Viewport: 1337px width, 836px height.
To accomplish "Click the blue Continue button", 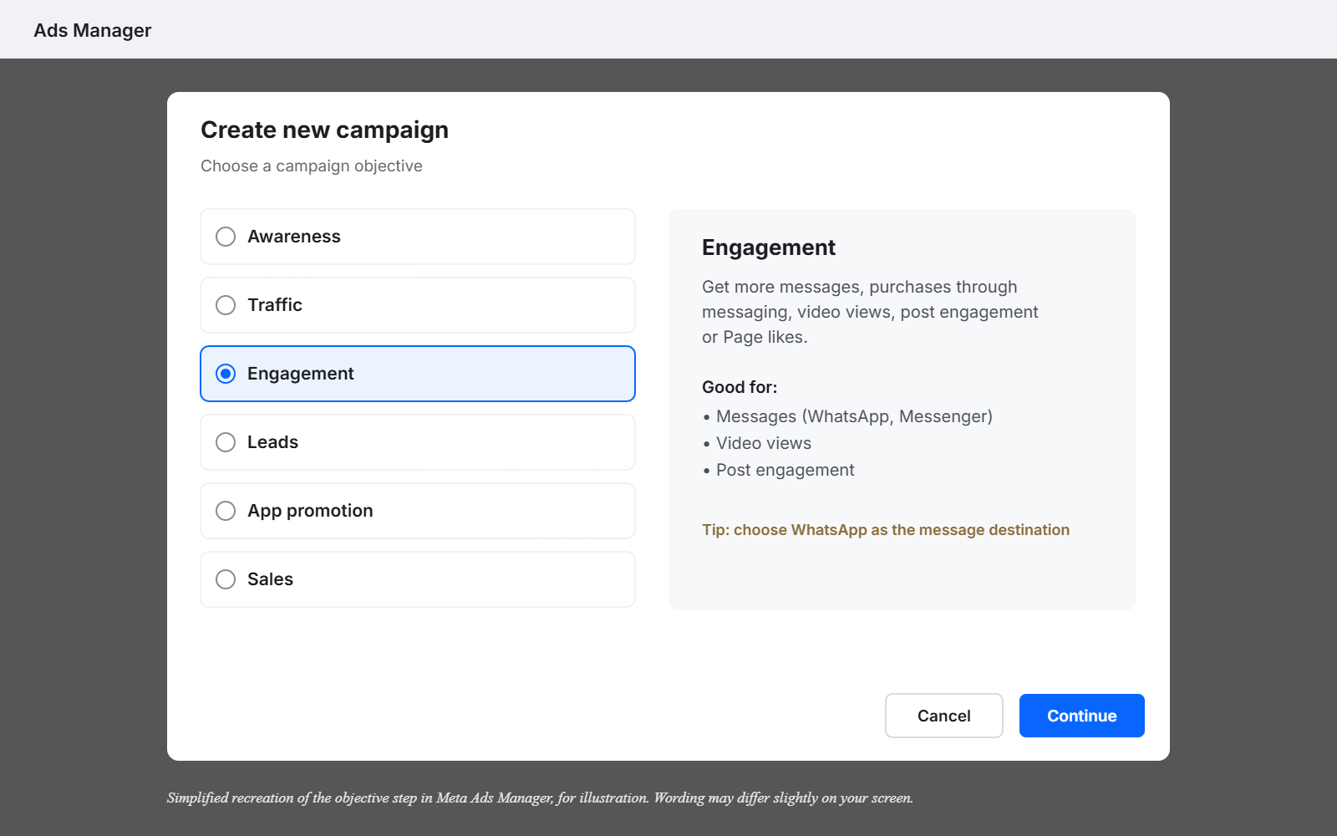I will pyautogui.click(x=1082, y=716).
